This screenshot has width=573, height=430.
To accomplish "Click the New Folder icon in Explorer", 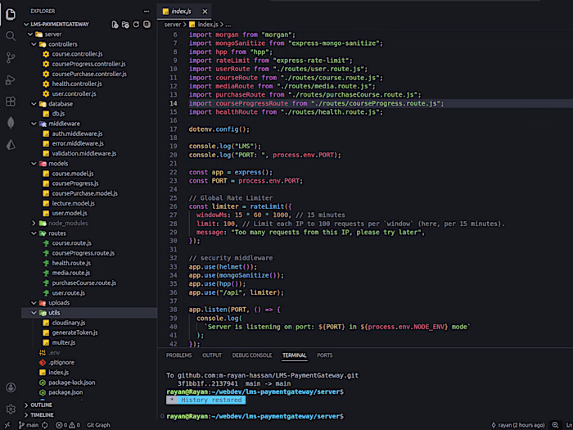I will tap(125, 24).
